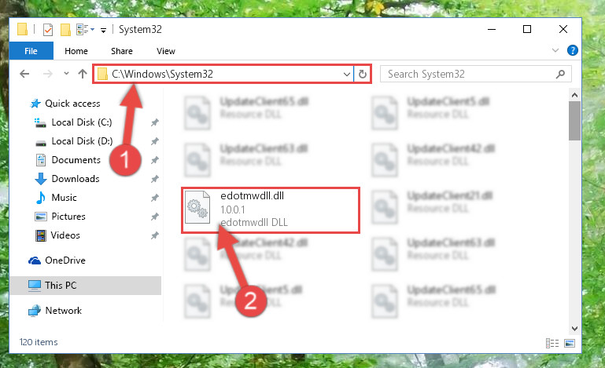Refresh the System32 folder view
The image size is (605, 368).
(363, 74)
